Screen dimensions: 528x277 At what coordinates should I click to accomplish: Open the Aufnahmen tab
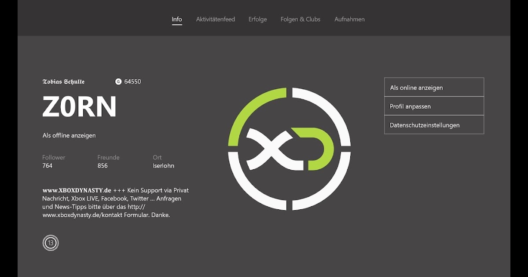coord(349,19)
